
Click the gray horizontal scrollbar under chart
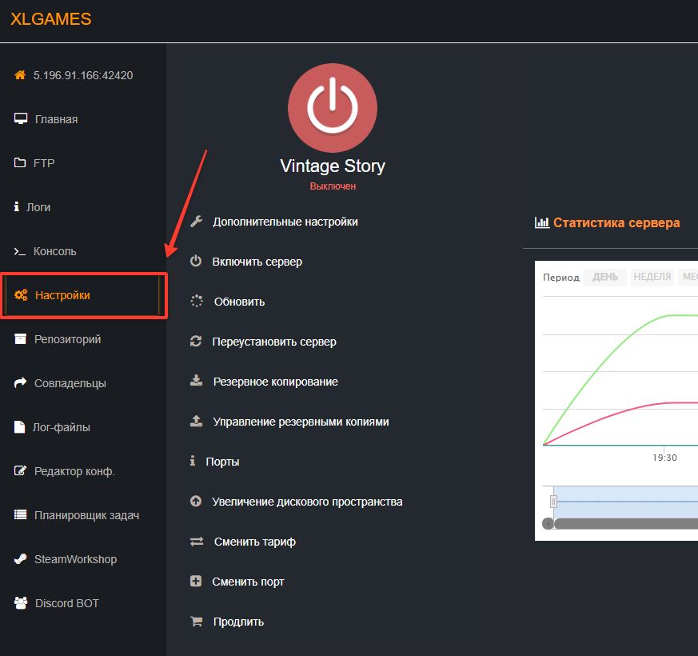click(624, 524)
